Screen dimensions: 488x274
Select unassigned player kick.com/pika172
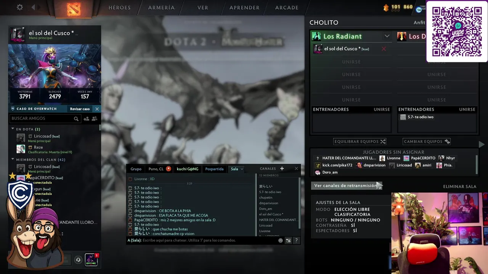[334, 165]
